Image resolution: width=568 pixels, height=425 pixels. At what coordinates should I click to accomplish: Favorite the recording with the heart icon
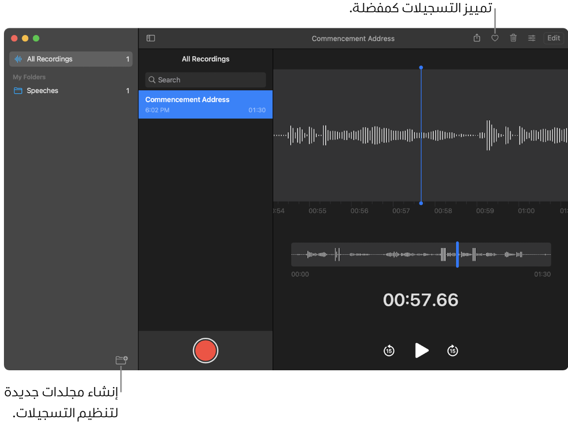(495, 38)
